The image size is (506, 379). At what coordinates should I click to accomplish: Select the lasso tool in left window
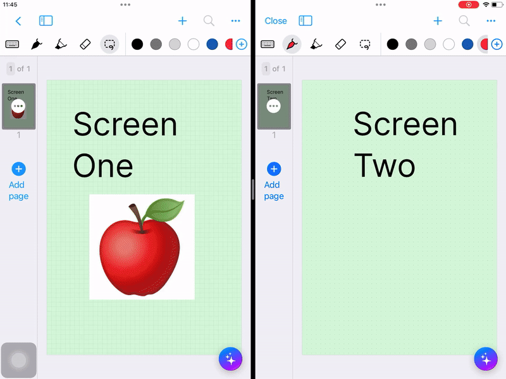tap(109, 44)
